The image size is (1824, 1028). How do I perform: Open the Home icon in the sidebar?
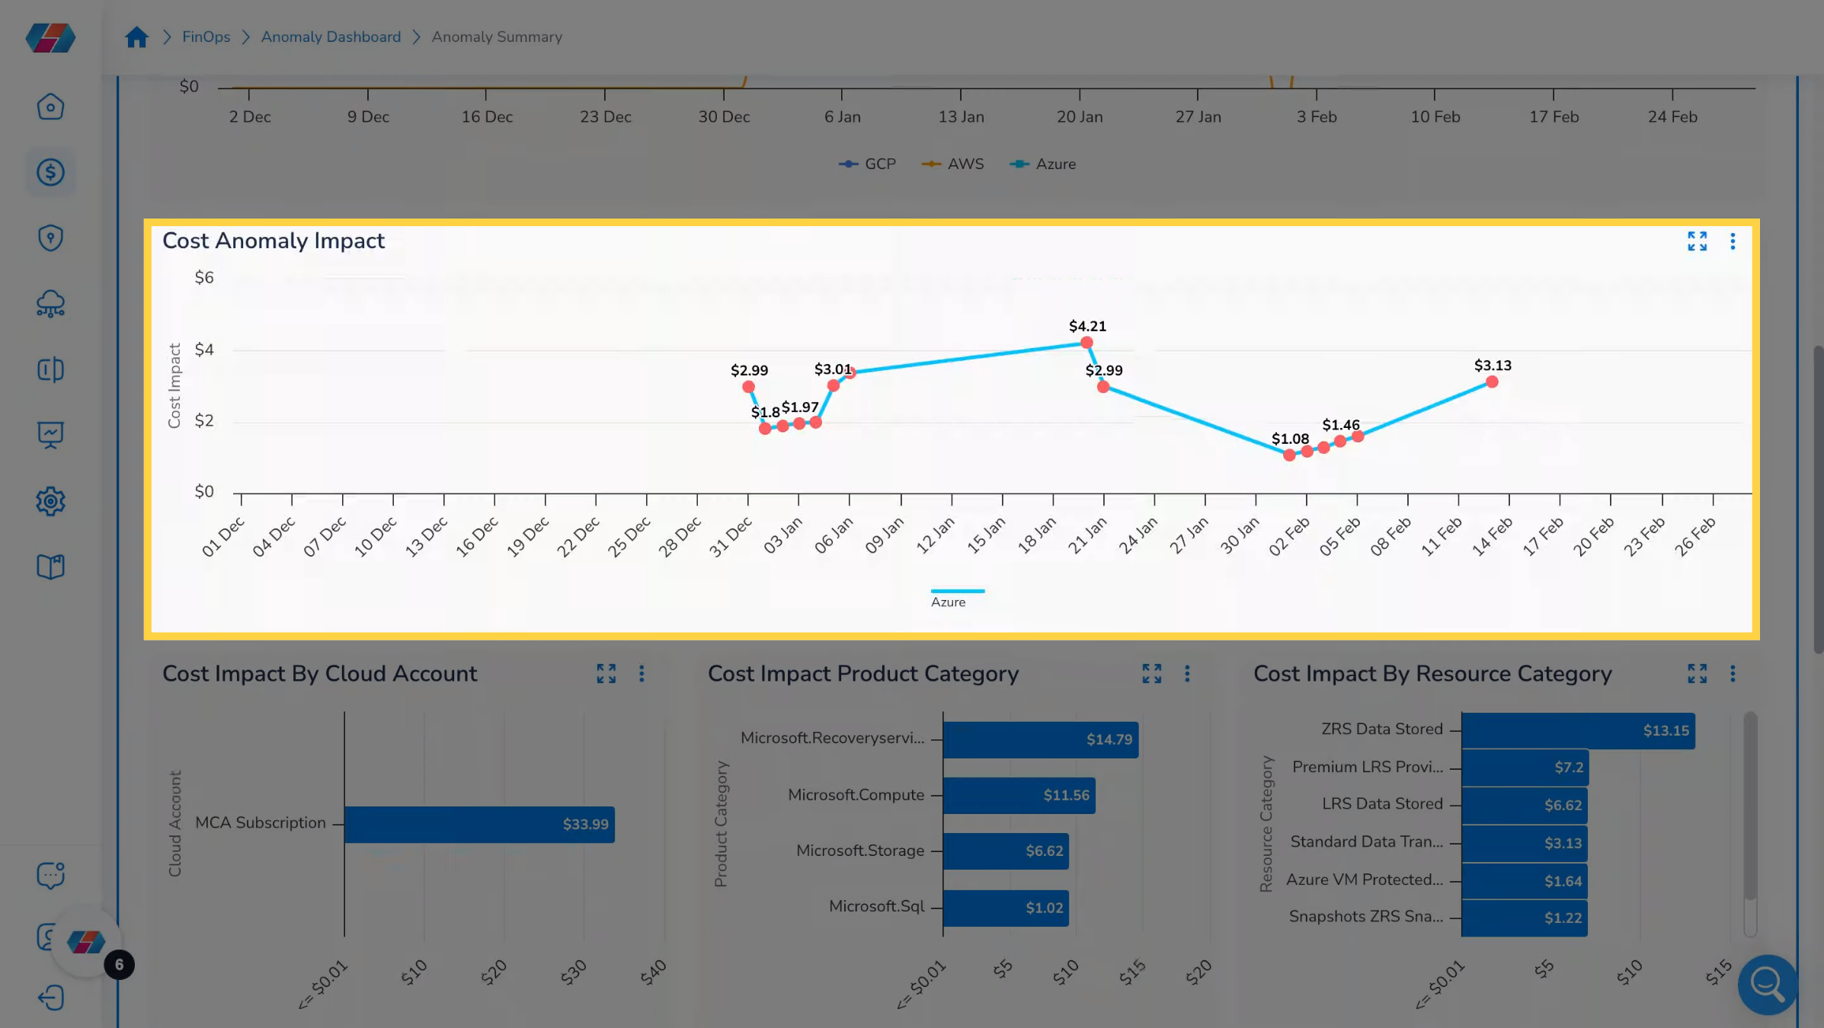[50, 107]
